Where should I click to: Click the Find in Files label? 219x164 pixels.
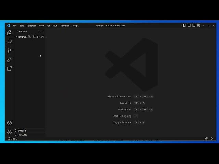125,109
